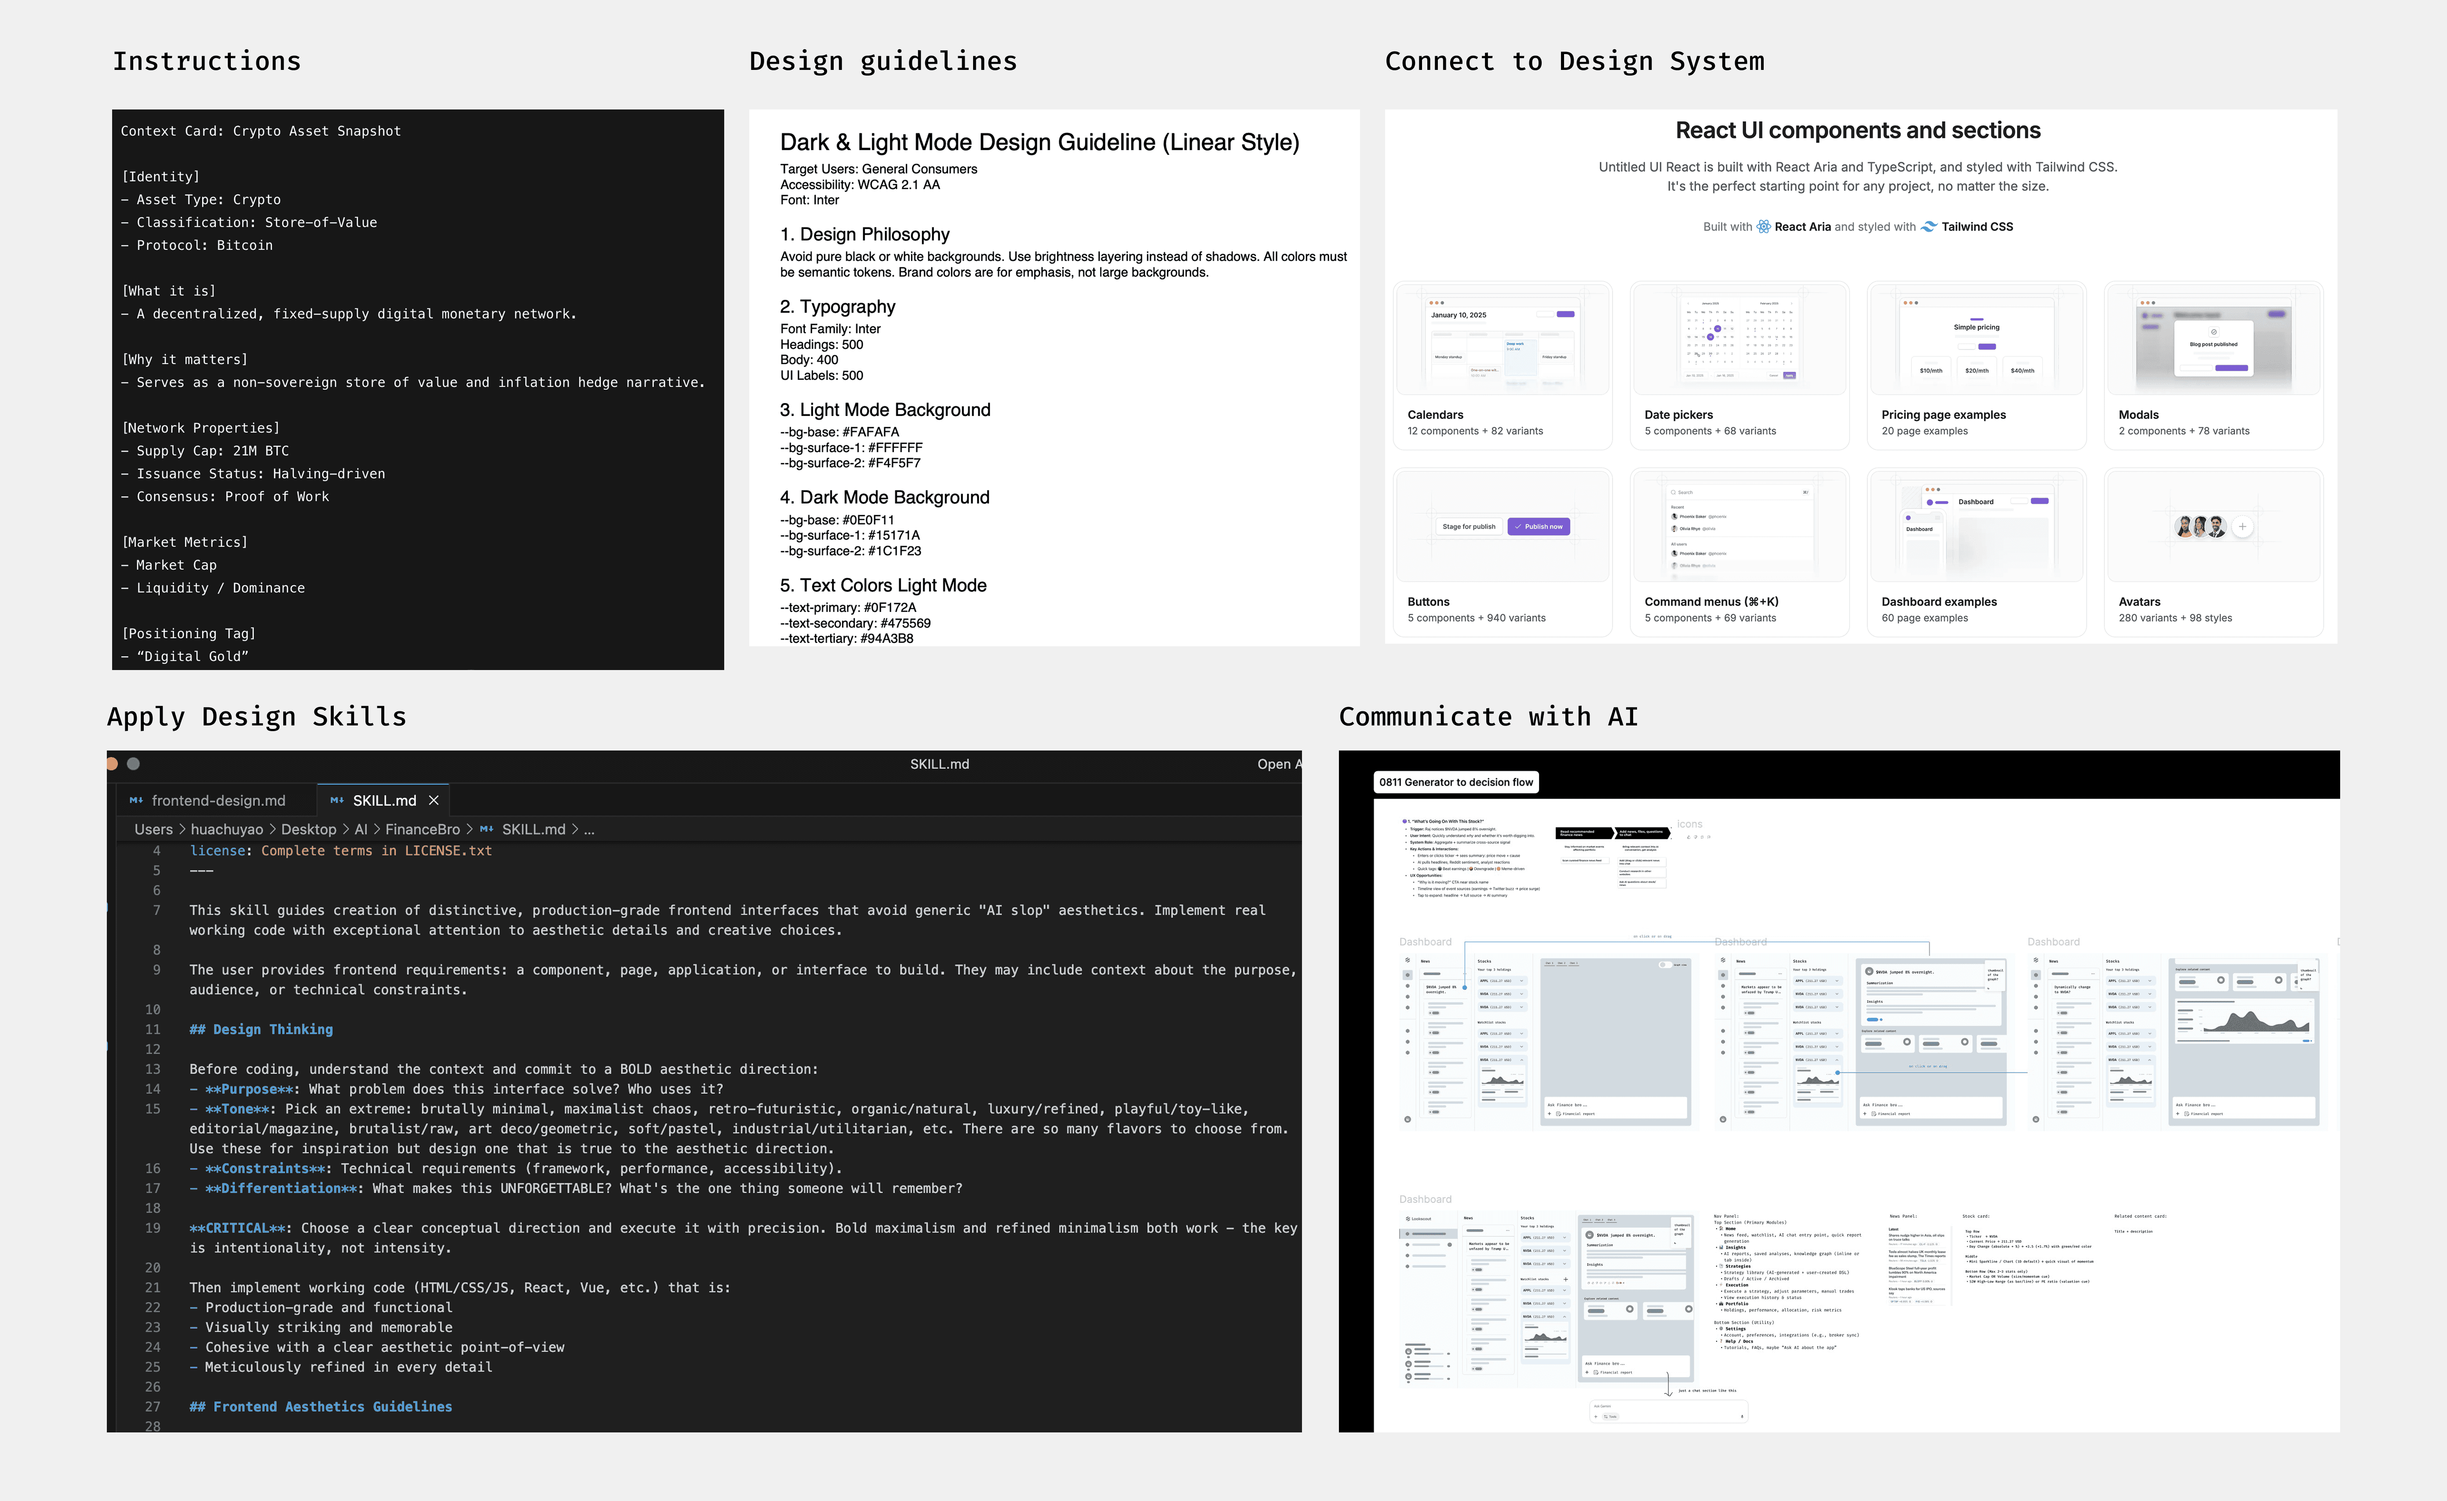This screenshot has height=1501, width=2447.
Task: Click the React Aria logo icon
Action: [1763, 226]
